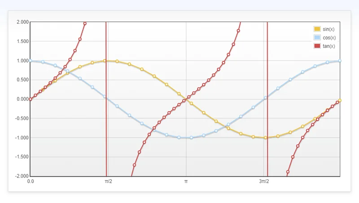Select the first cos(x) data point at x=0
Viewport: 359px width, 203px height.
point(31,60)
